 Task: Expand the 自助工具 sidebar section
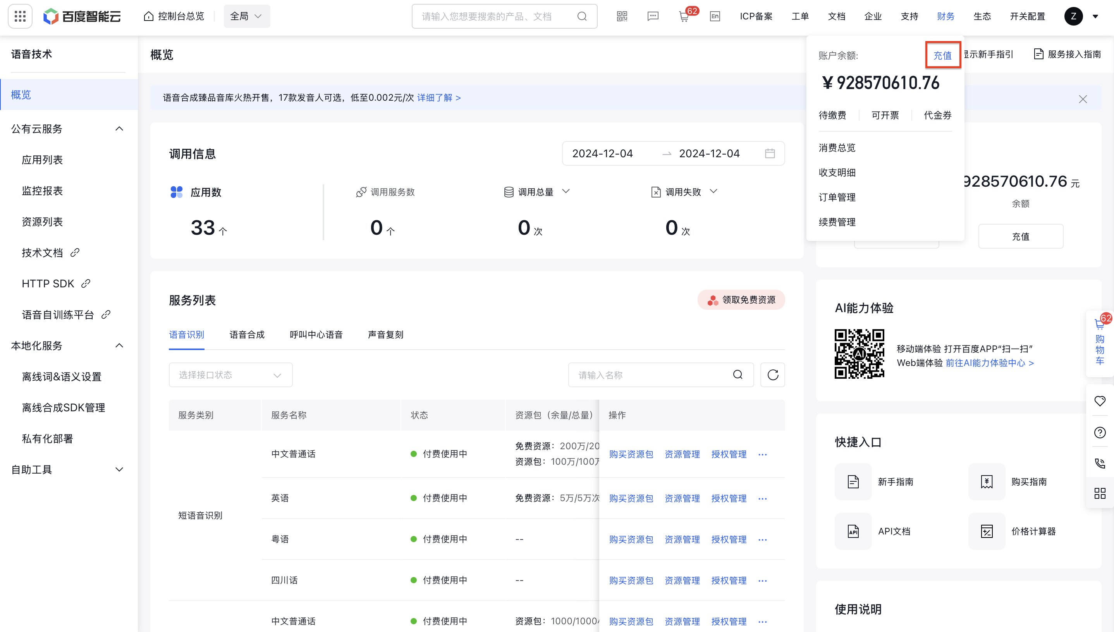point(119,470)
